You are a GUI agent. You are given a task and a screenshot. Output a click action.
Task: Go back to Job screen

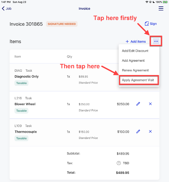[x=7, y=9]
